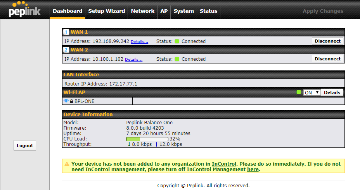Click the Peplink logo
The height and width of the screenshot is (190, 360).
pyautogui.click(x=24, y=9)
